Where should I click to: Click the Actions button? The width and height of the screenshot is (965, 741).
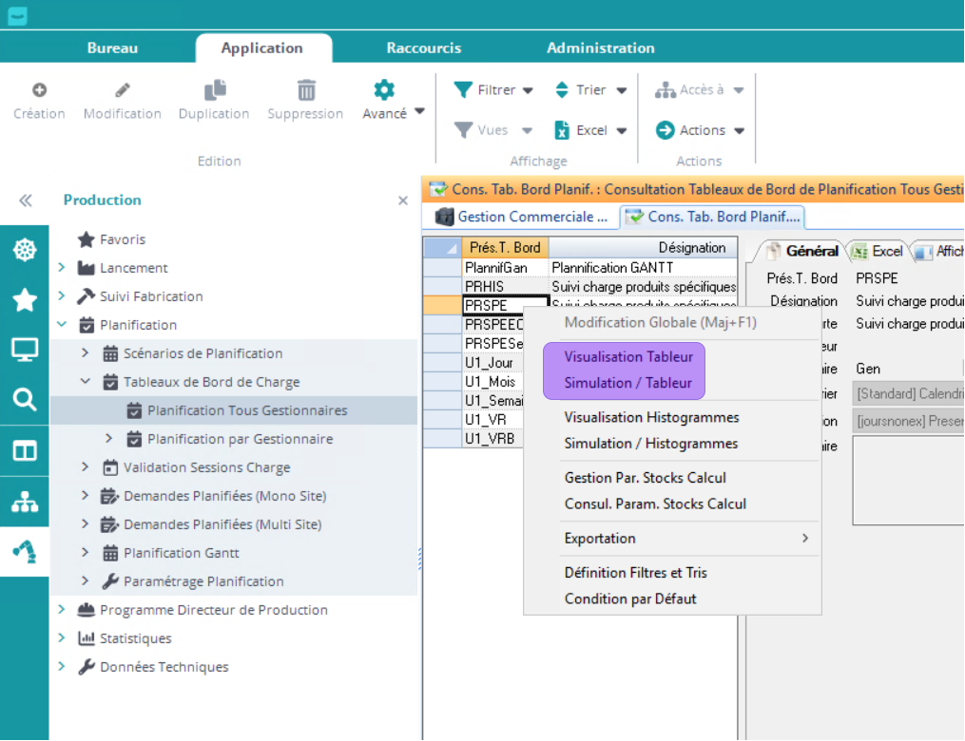coord(701,130)
